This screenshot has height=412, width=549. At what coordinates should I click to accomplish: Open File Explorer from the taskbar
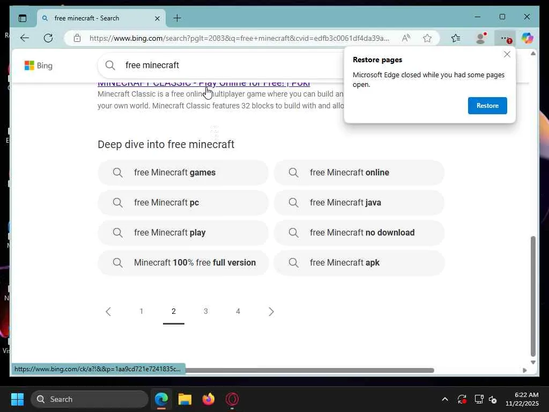(x=185, y=399)
